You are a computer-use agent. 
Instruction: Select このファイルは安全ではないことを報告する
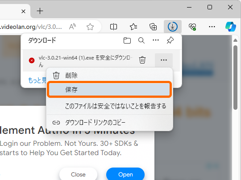click(x=109, y=106)
